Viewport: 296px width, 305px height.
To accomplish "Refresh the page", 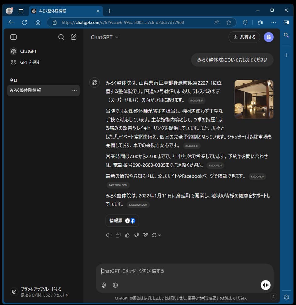I will tap(25, 22).
